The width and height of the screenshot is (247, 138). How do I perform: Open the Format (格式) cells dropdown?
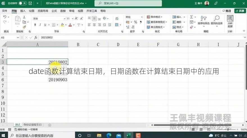pos(178,27)
